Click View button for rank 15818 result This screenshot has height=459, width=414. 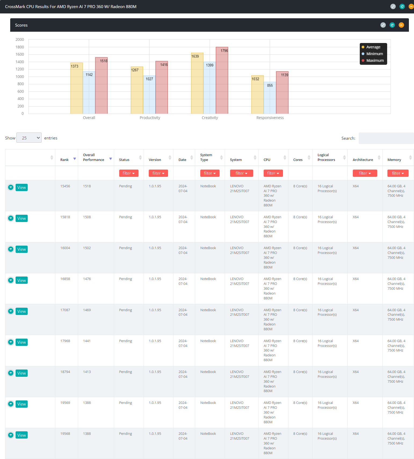(21, 218)
